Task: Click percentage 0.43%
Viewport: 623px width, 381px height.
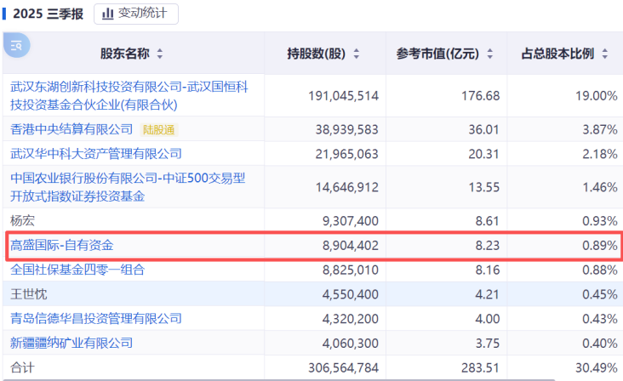Action: (x=600, y=318)
